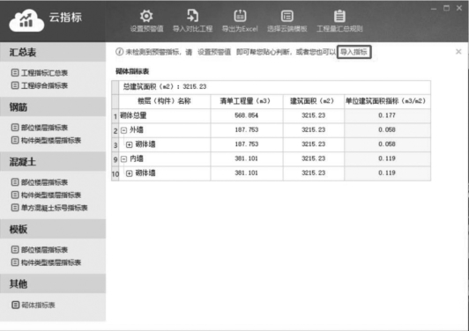Click the 云指标 cloud logo
Image resolution: width=469 pixels, height=331 pixels.
tap(26, 20)
